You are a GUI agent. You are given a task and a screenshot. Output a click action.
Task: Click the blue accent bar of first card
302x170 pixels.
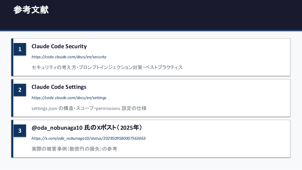point(12,57)
